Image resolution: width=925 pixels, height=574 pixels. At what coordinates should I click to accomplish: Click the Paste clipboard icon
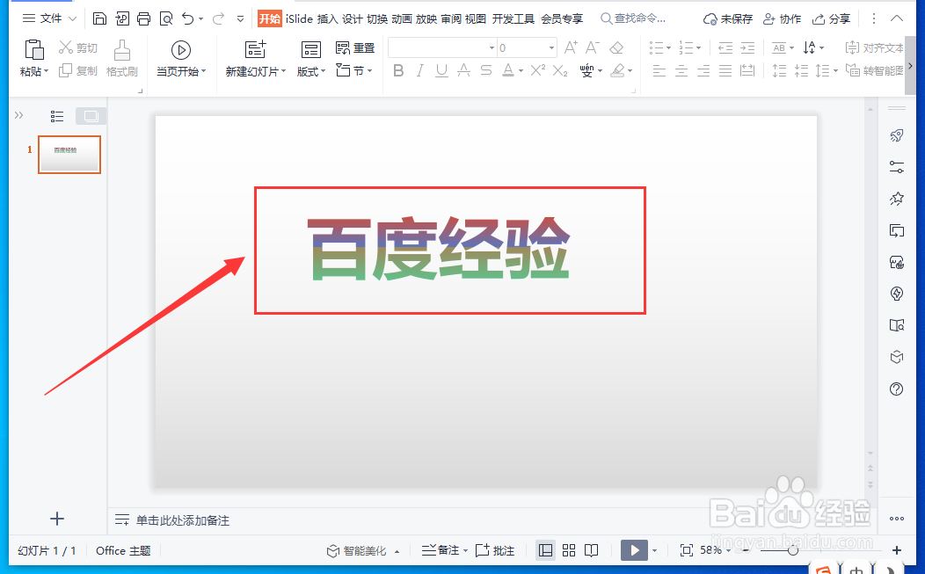point(34,50)
